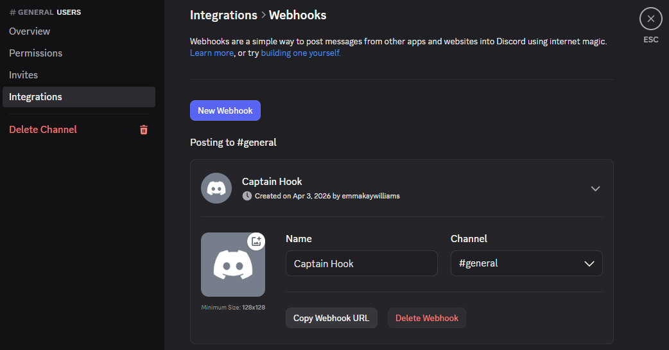Select Invites in the sidebar
This screenshot has width=669, height=350.
tap(24, 75)
